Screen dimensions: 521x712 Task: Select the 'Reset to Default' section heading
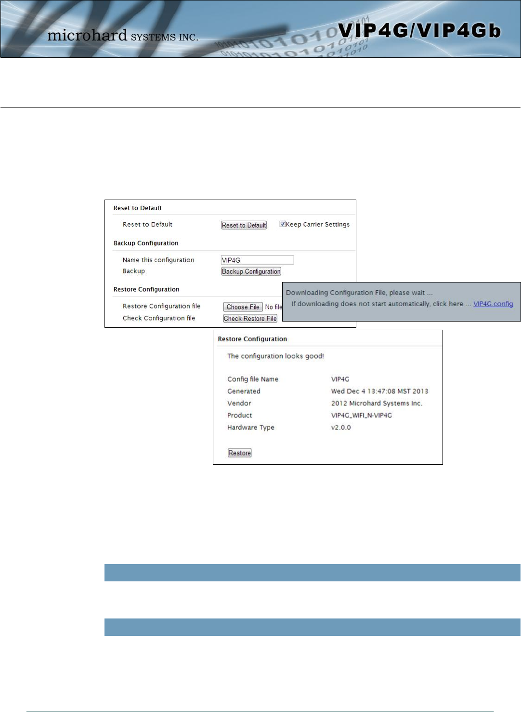(138, 208)
